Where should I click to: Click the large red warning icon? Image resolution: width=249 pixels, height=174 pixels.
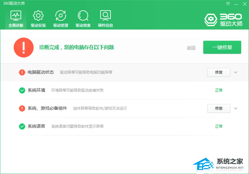point(24,48)
